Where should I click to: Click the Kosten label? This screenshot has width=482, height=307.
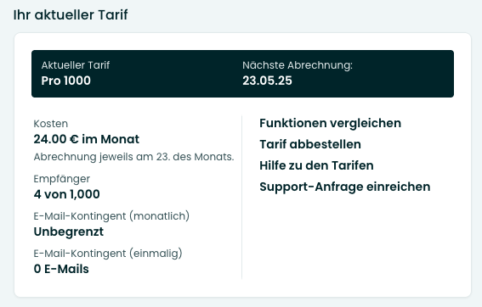pyautogui.click(x=51, y=124)
